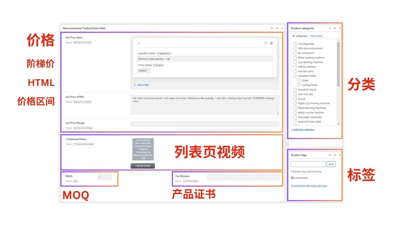The height and width of the screenshot is (226, 403).
Task: Duplicate the Jet Price Item row
Action: (x=266, y=43)
